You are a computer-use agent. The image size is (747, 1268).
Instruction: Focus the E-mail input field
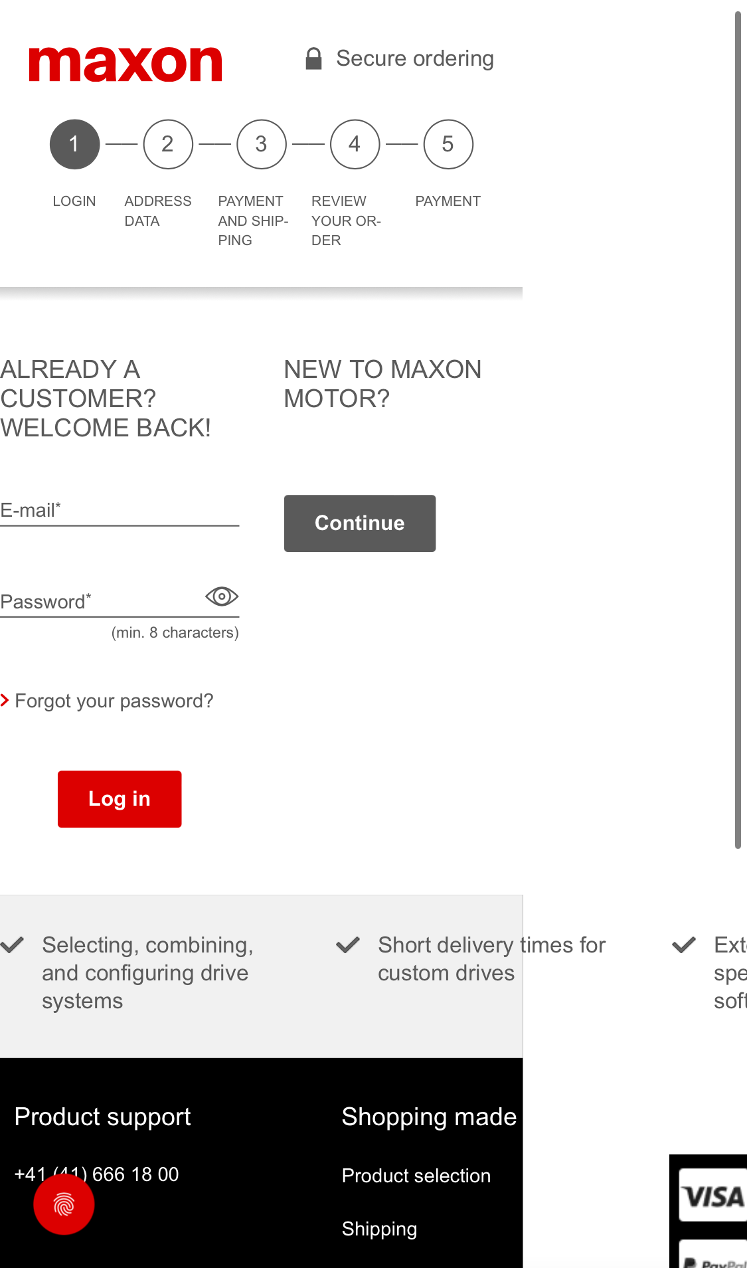[x=120, y=511]
